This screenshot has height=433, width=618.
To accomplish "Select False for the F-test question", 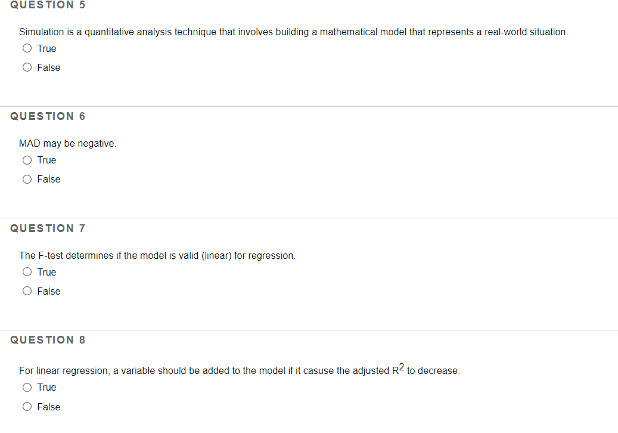I will [27, 290].
